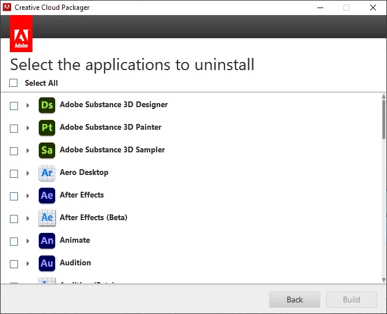387x314 pixels.
Task: Check the Adobe Substance 3D Painter checkbox
Action: point(14,129)
